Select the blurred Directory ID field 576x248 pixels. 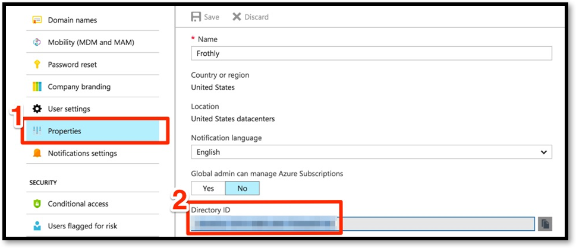point(363,224)
